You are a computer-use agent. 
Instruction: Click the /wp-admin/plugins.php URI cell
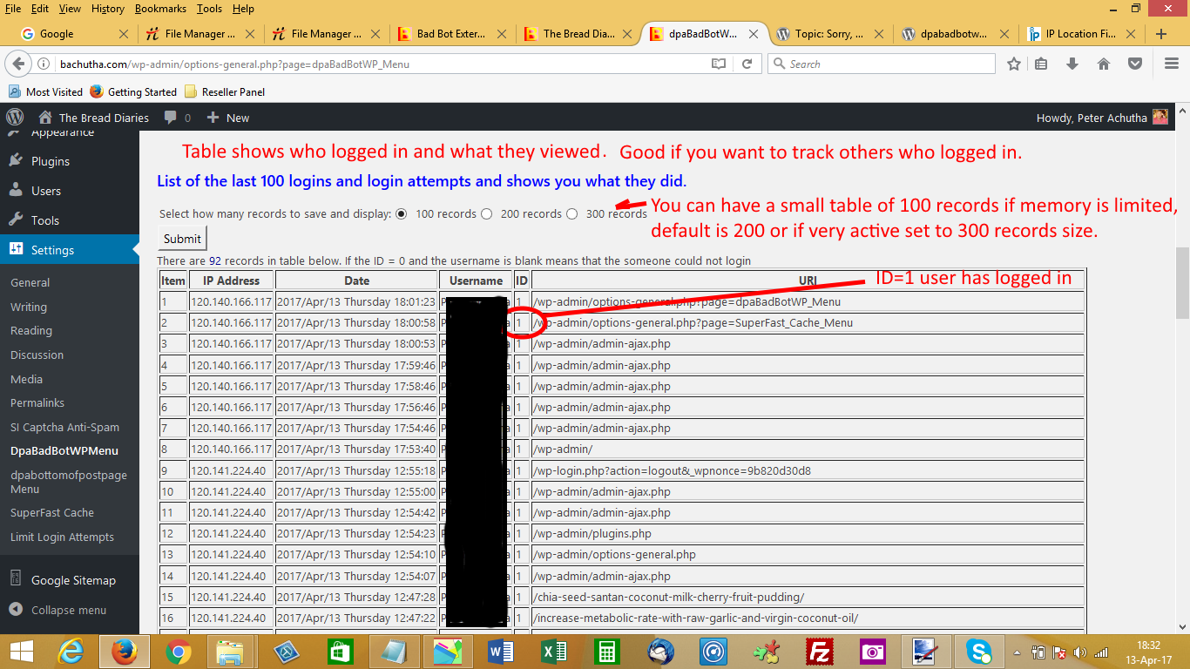pyautogui.click(x=808, y=534)
